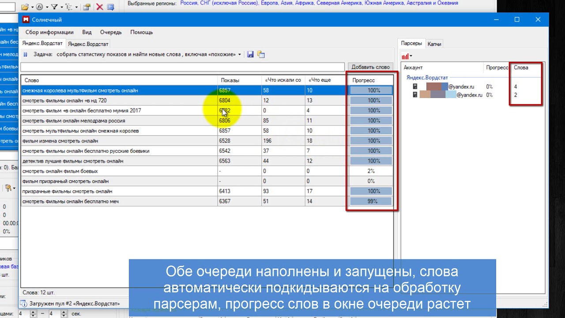
Task: Open the Очередь menu
Action: pos(111,32)
